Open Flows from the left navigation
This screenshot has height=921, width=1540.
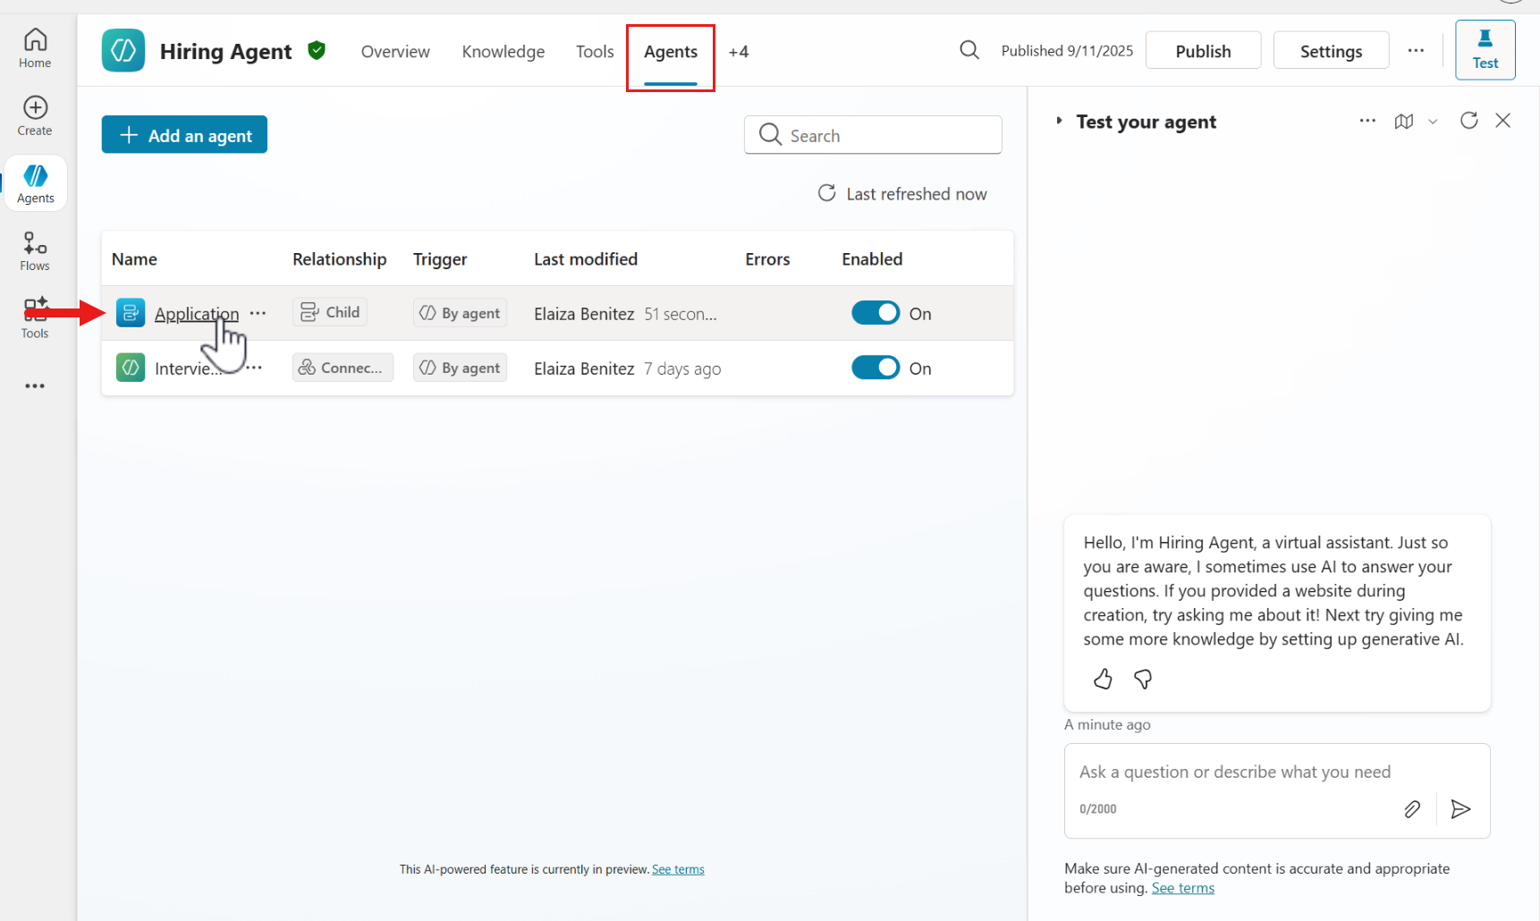click(35, 251)
